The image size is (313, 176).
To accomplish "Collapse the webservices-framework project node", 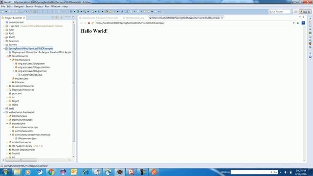I will [x=4, y=112].
